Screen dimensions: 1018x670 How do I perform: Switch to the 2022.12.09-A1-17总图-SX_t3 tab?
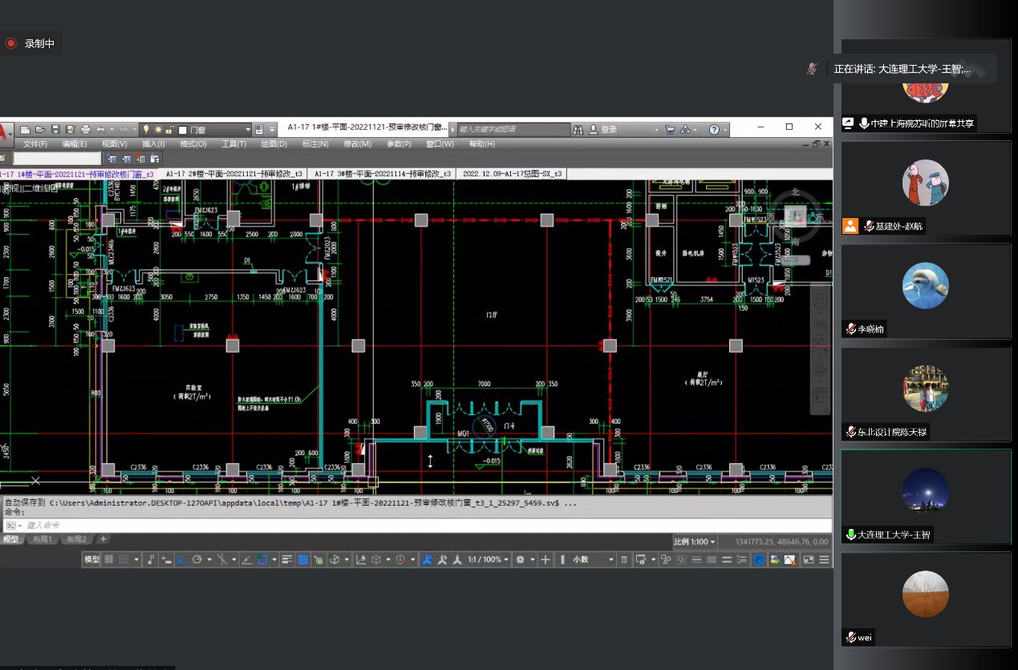pyautogui.click(x=512, y=173)
